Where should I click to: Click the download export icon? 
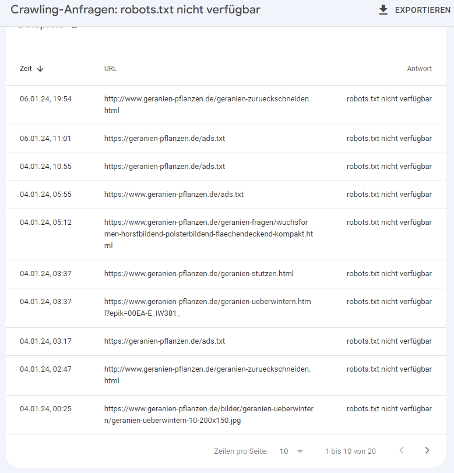383,10
